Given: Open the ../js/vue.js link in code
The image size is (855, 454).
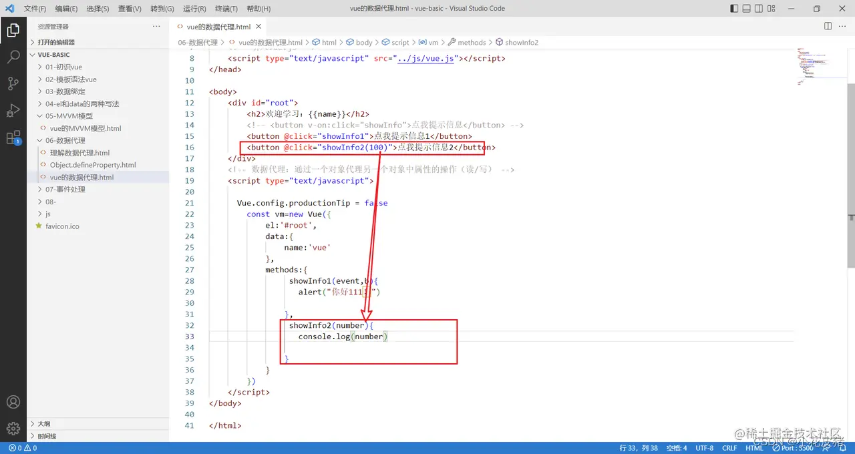Looking at the screenshot, I should pos(425,58).
